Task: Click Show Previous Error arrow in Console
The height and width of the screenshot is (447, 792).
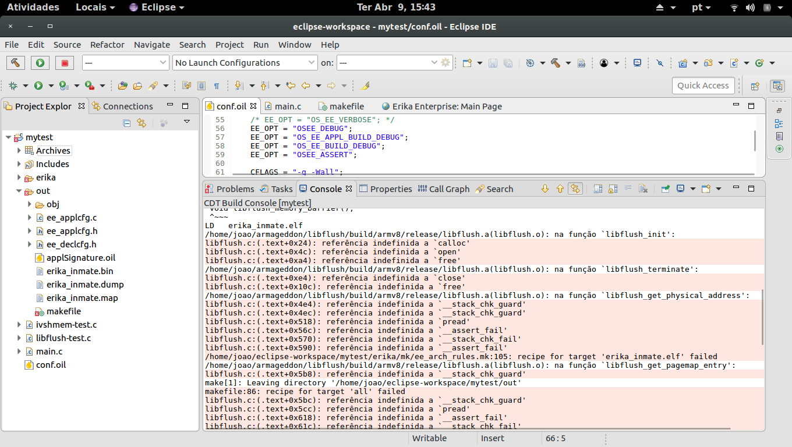Action: click(x=560, y=189)
